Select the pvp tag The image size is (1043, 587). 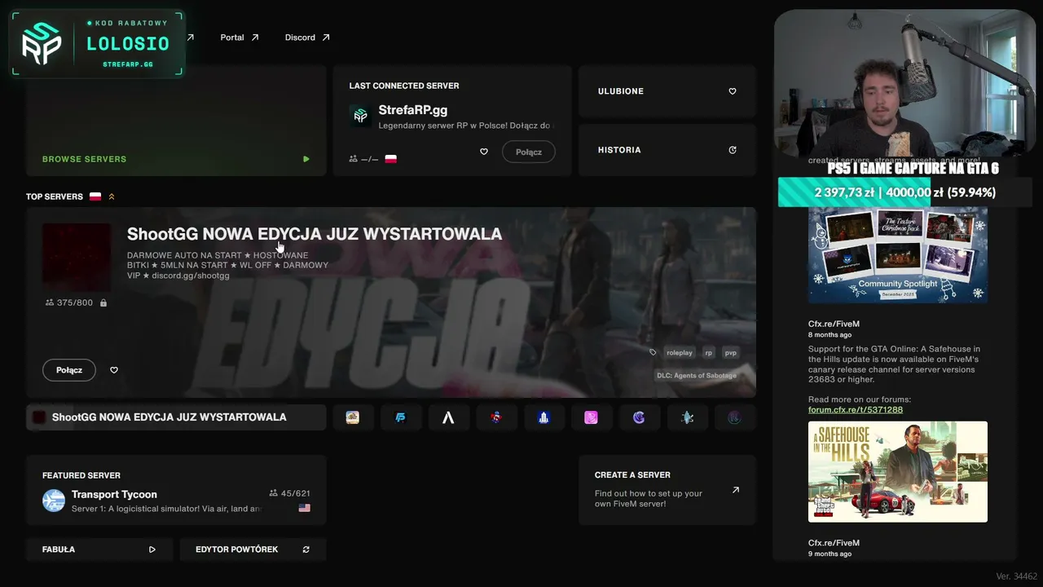(x=731, y=353)
